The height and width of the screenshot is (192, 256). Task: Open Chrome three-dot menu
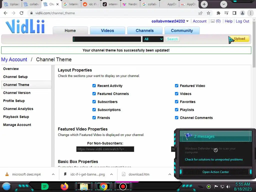[x=250, y=13]
